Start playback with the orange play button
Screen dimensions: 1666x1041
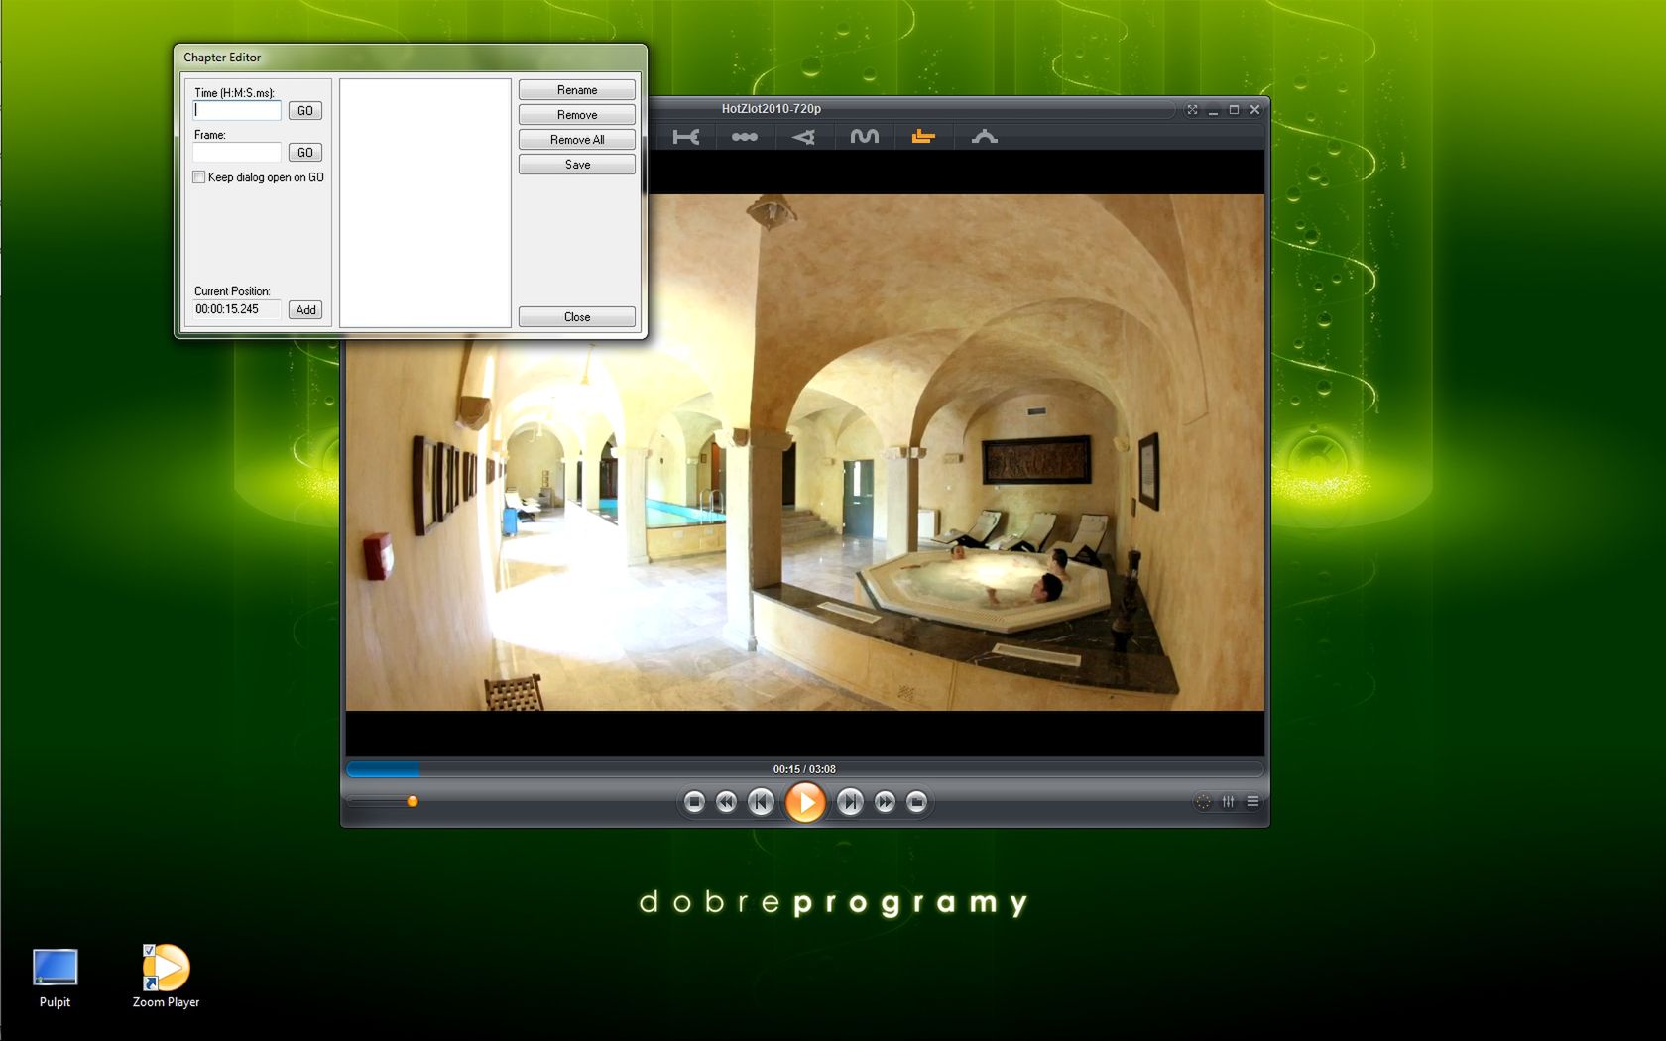tap(805, 802)
